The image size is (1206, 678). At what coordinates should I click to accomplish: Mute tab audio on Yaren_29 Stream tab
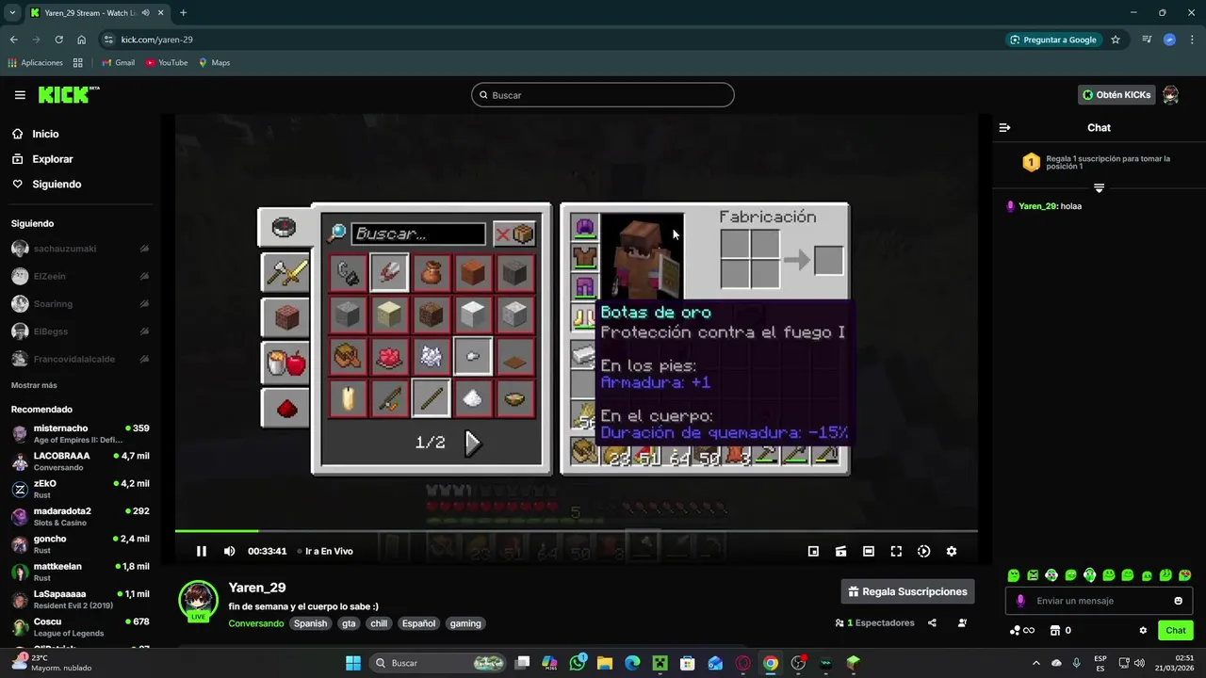[x=145, y=13]
